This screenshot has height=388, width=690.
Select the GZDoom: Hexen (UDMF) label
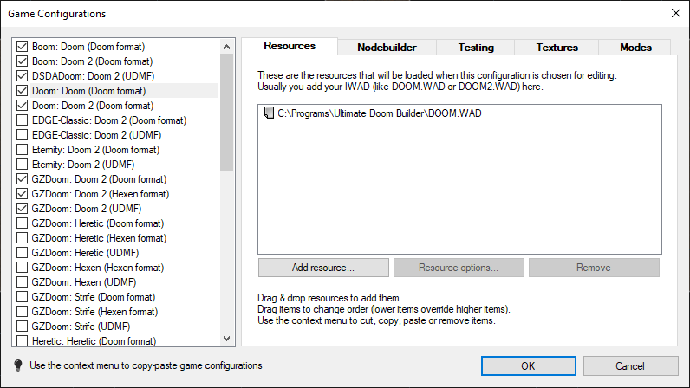click(84, 282)
